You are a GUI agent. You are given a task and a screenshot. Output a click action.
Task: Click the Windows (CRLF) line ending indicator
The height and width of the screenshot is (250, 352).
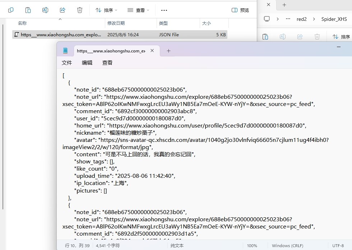click(x=288, y=246)
